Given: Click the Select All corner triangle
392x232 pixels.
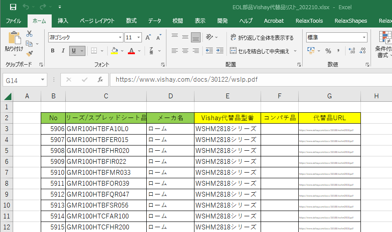Looking at the screenshot, I should coord(7,96).
